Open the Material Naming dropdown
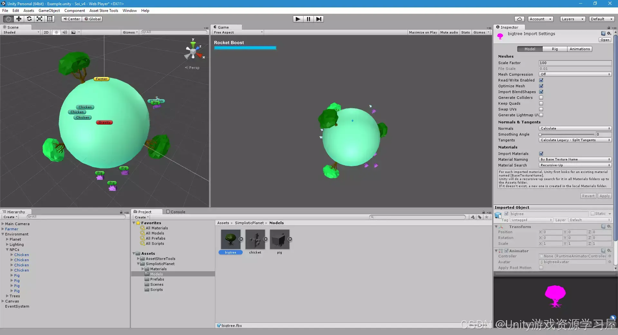The height and width of the screenshot is (335, 618). click(x=575, y=159)
